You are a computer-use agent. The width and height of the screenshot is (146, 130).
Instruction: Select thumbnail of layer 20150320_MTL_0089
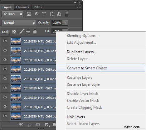coord(16,69)
